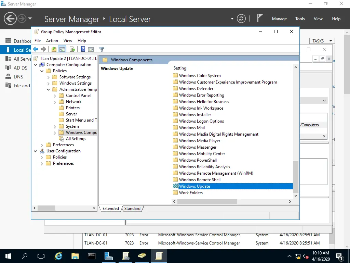350x263 pixels.
Task: Click the Forward arrow in editor toolbar
Action: click(43, 49)
